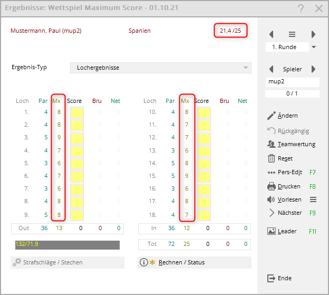The height and width of the screenshot is (295, 329).
Task: Click the Reset trash icon
Action: pyautogui.click(x=272, y=158)
